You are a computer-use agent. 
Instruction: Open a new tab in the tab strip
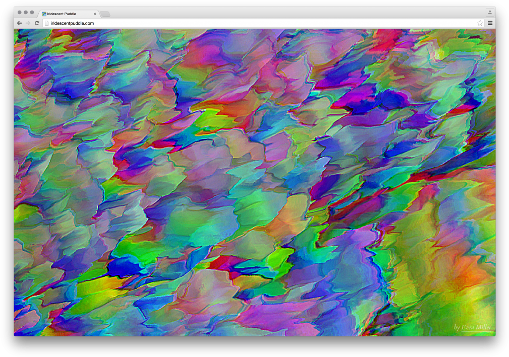105,14
